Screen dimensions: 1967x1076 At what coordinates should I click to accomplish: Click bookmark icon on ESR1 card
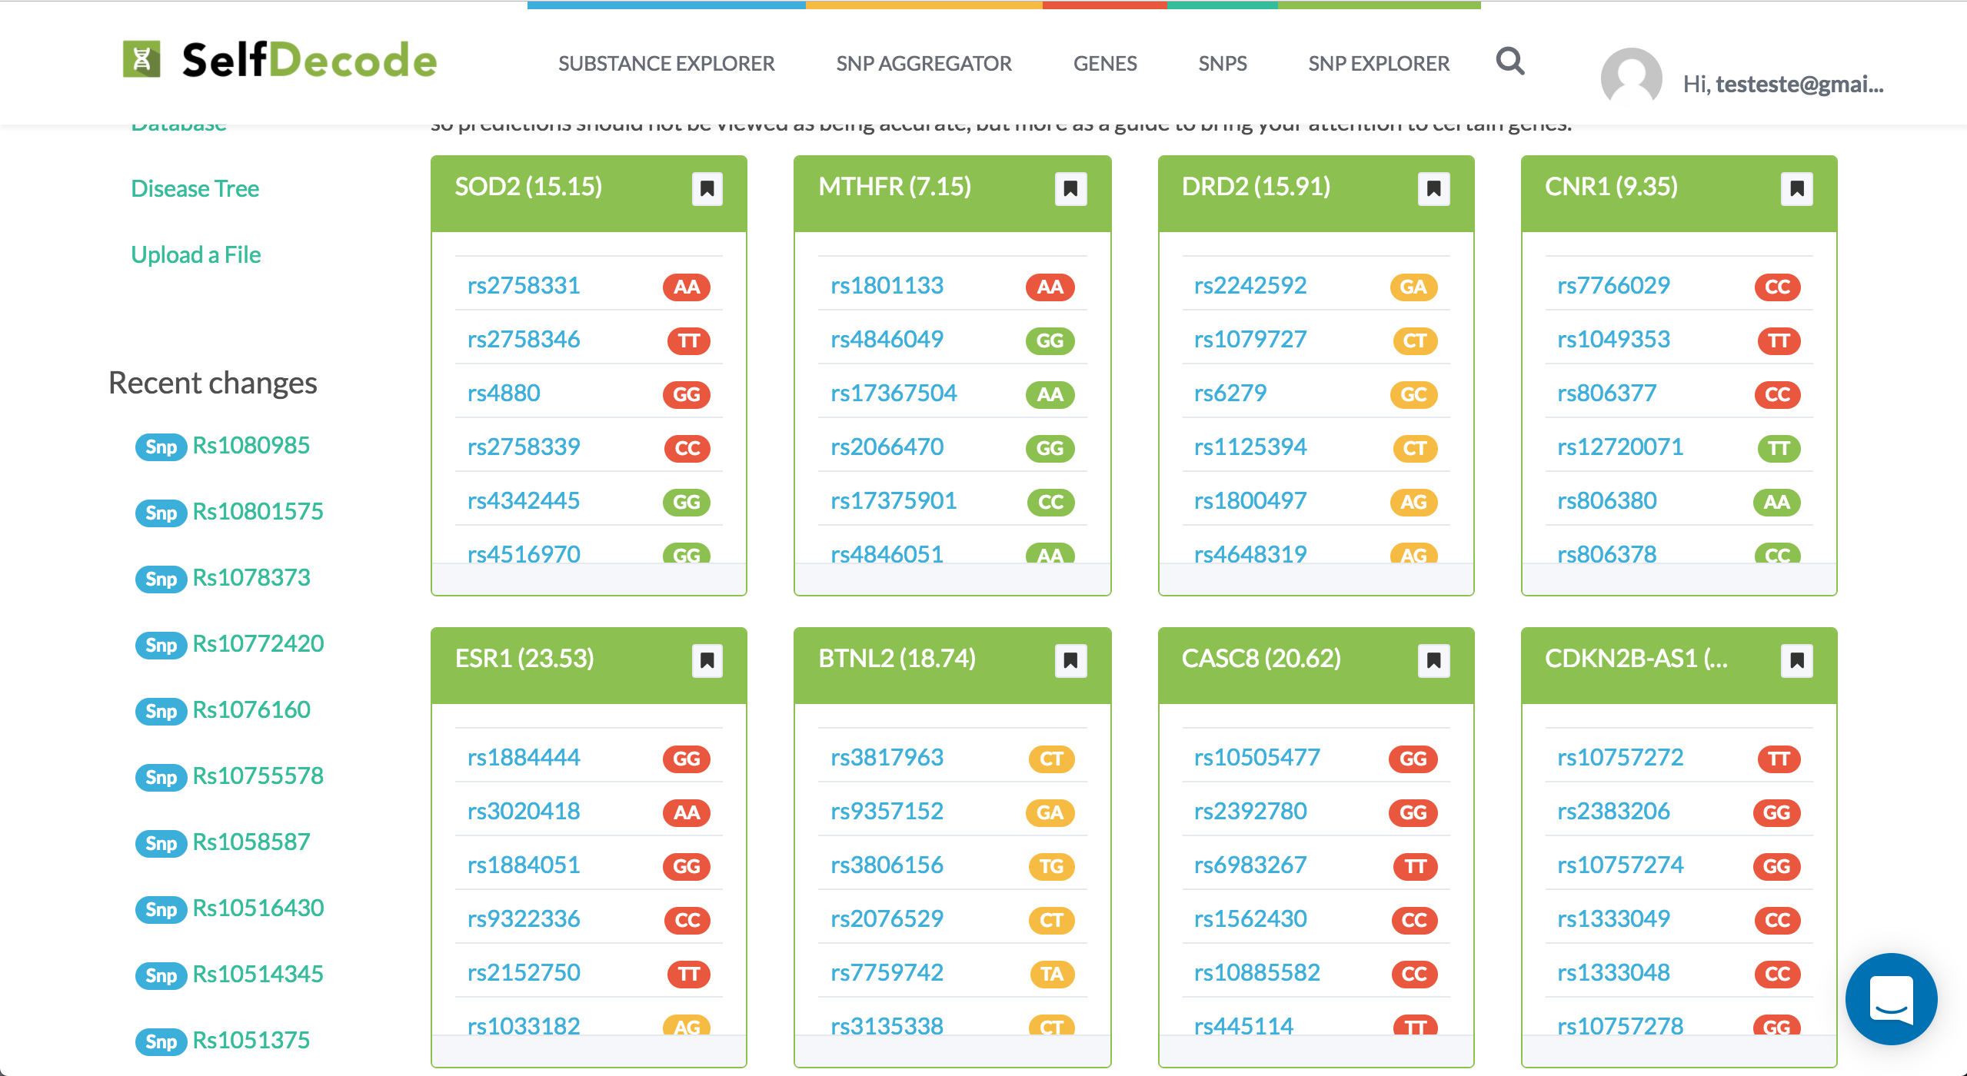click(707, 660)
